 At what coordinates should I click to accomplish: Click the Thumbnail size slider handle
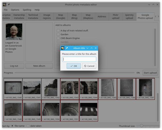tap(142, 126)
